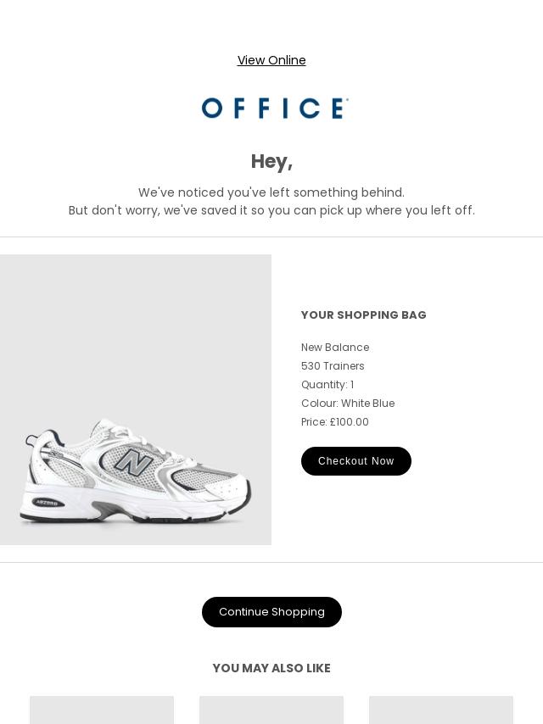Open the left-most recommended product thumbnail
Screen dimensions: 543x724
(102, 710)
